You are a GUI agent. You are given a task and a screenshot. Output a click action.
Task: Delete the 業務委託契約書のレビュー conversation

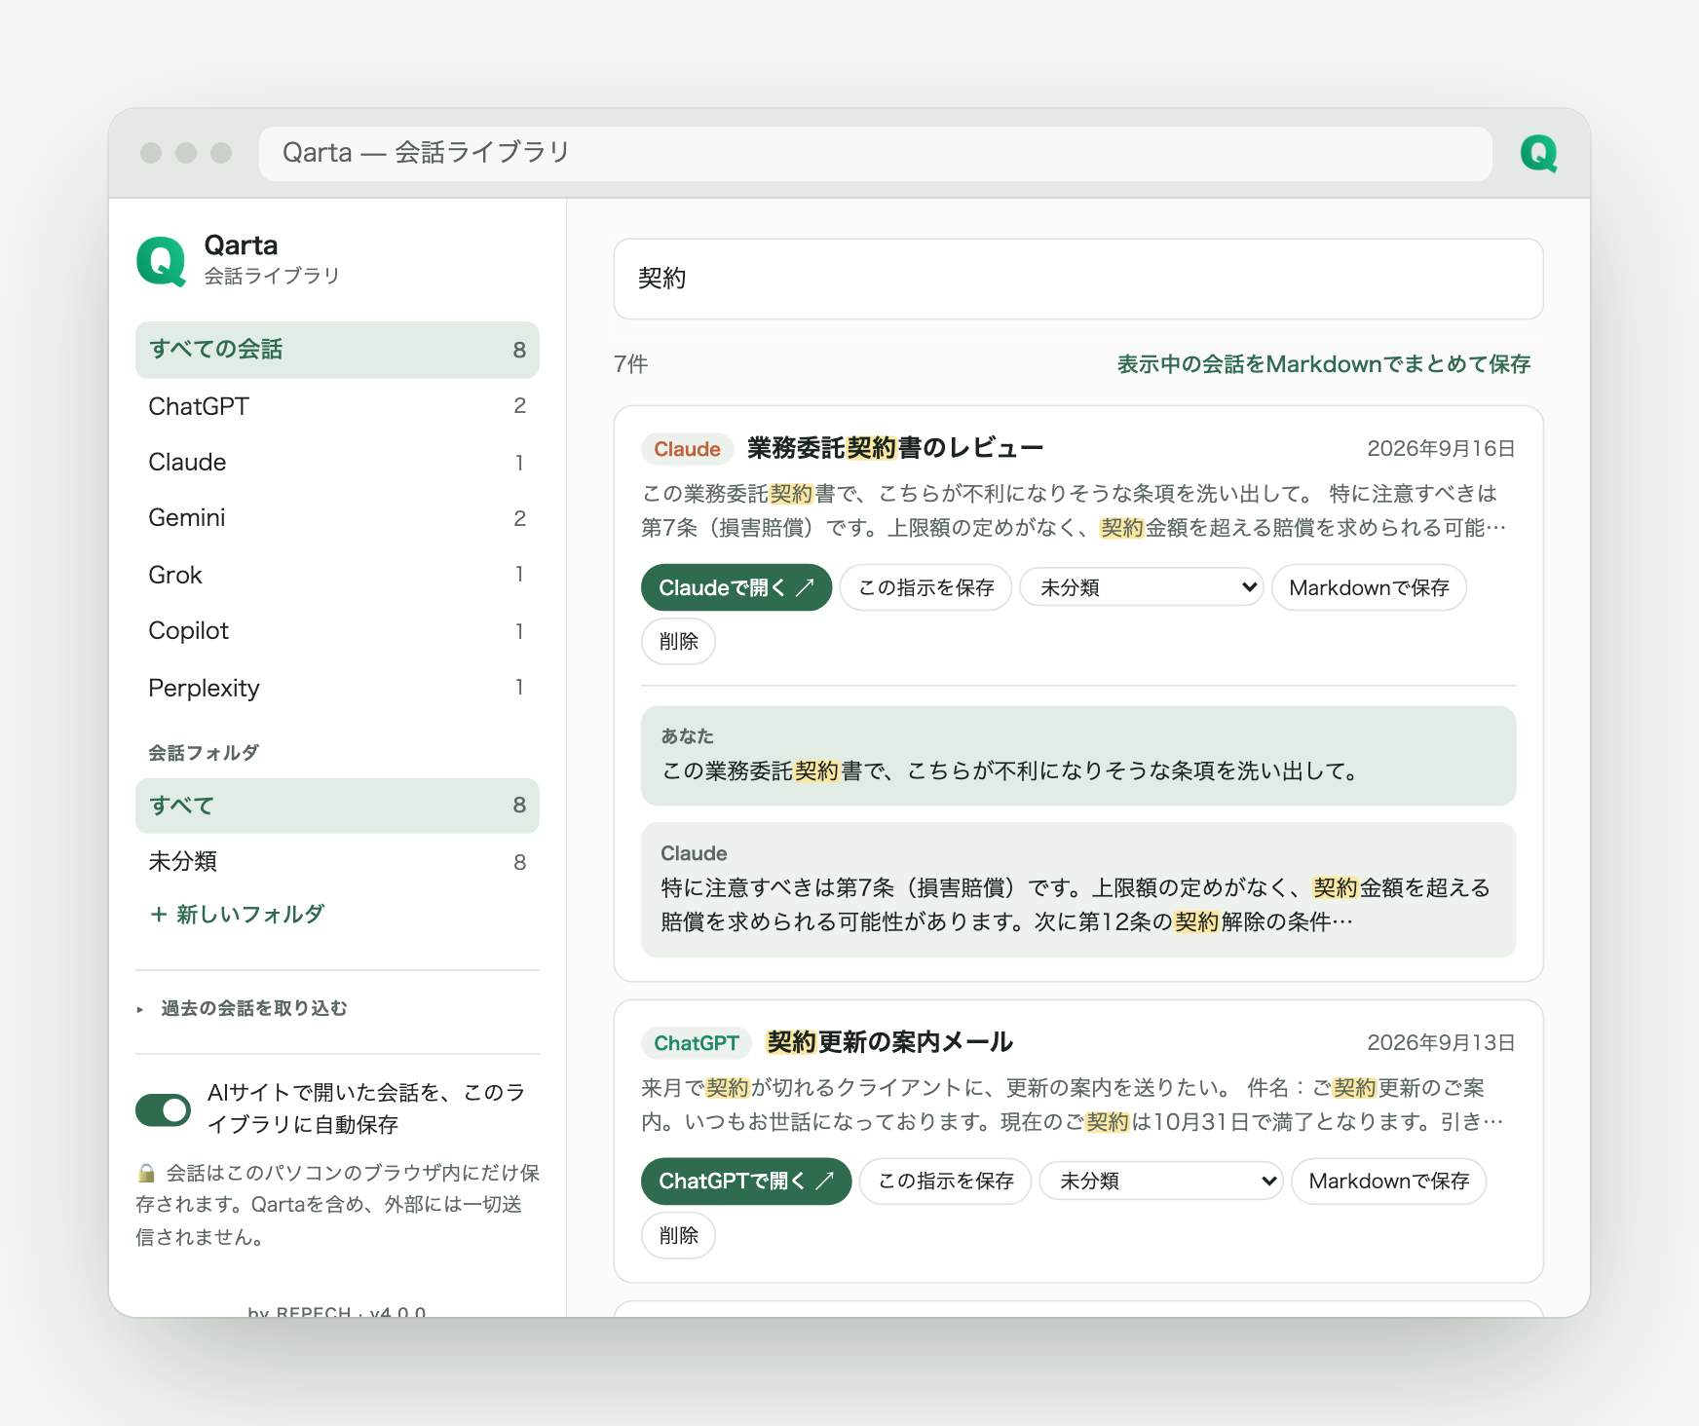point(678,641)
